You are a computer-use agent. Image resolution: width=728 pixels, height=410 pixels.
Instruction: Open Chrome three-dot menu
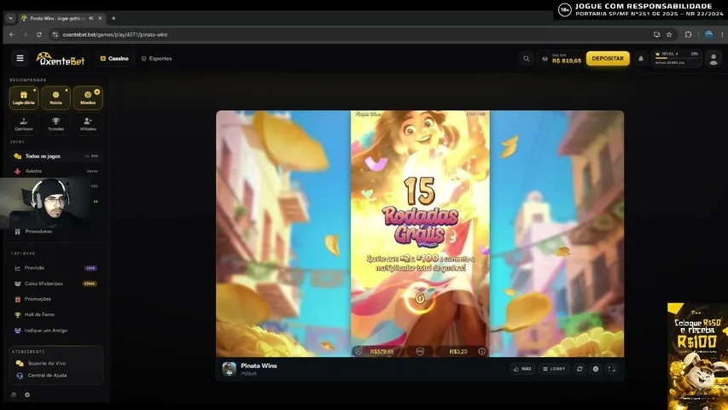[722, 34]
